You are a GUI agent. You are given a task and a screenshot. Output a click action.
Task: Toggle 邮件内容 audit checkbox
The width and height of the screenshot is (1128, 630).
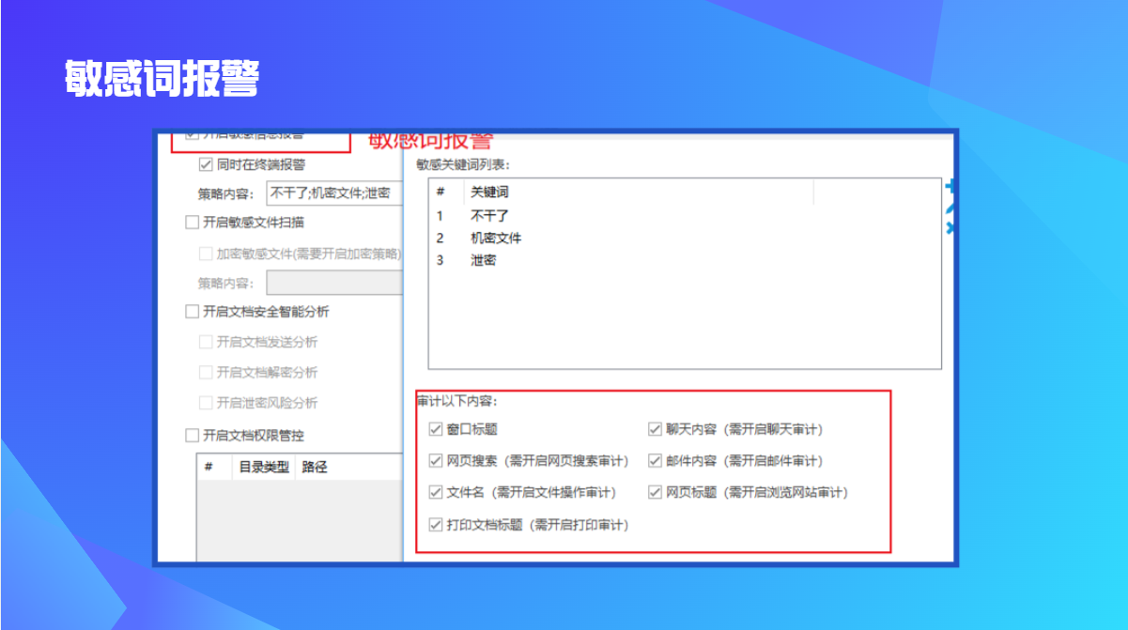point(656,461)
